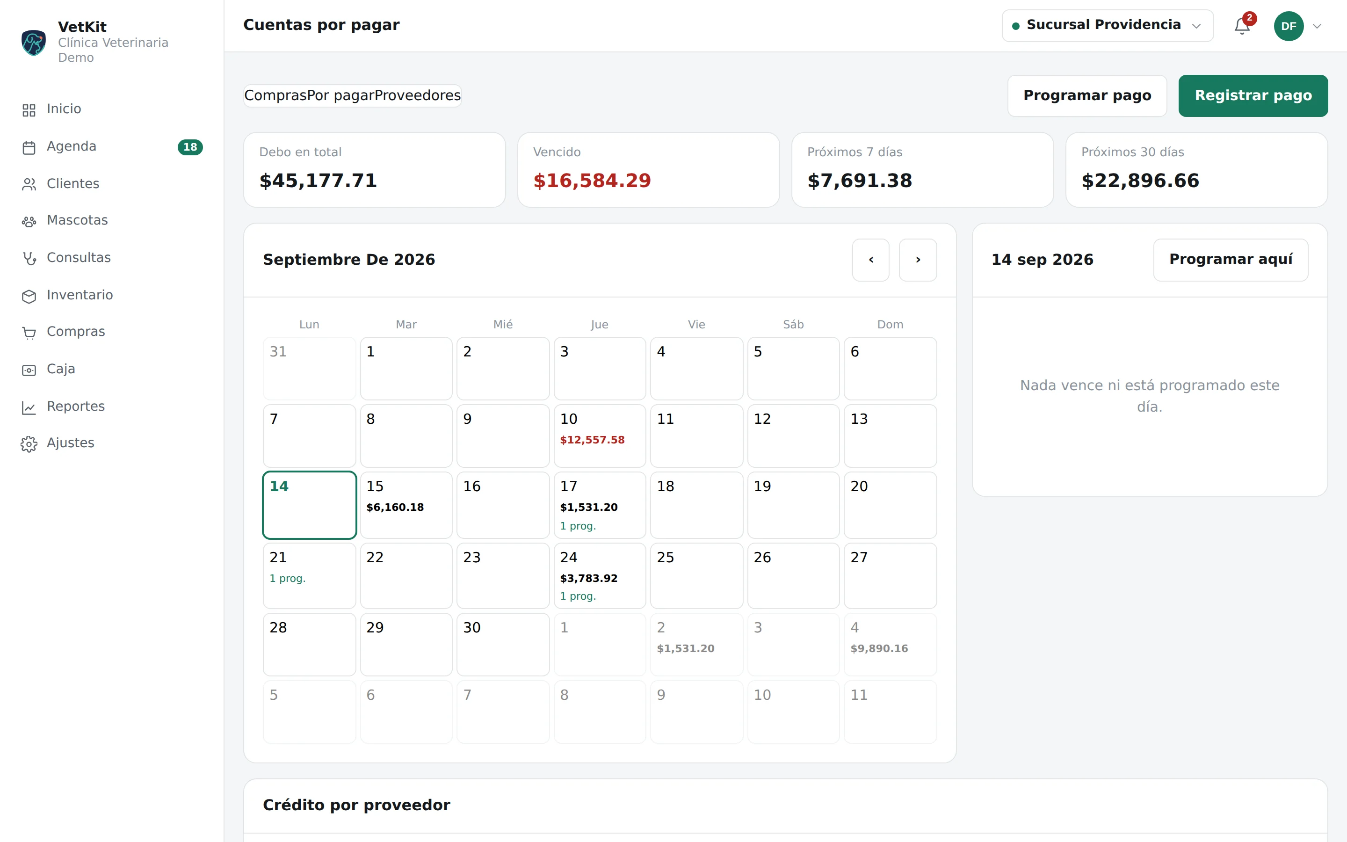This screenshot has width=1347, height=842.
Task: Click the Programar pago button
Action: (x=1087, y=96)
